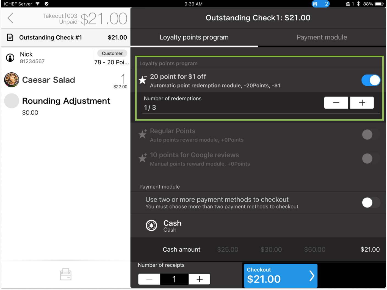
Task: Click the Outstanding Check document icon
Action: [10, 37]
